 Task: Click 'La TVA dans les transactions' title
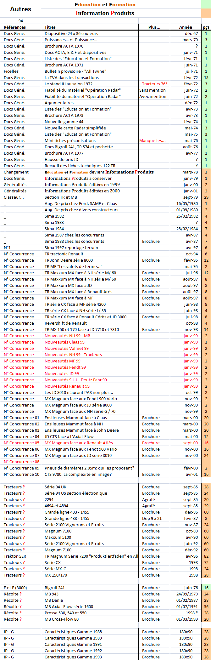point(72,77)
